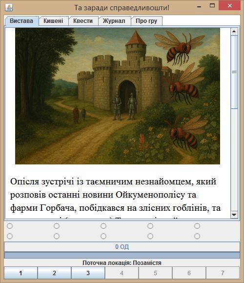Maximize the game window

click(x=212, y=5)
